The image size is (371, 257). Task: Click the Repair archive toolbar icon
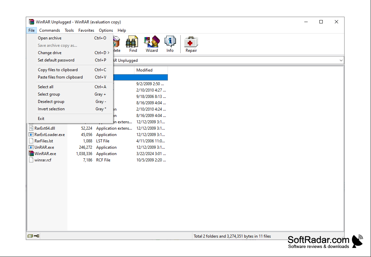click(191, 44)
